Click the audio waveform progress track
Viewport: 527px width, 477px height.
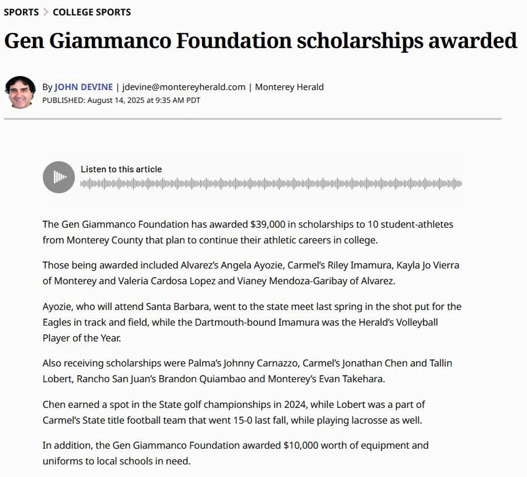tap(271, 183)
